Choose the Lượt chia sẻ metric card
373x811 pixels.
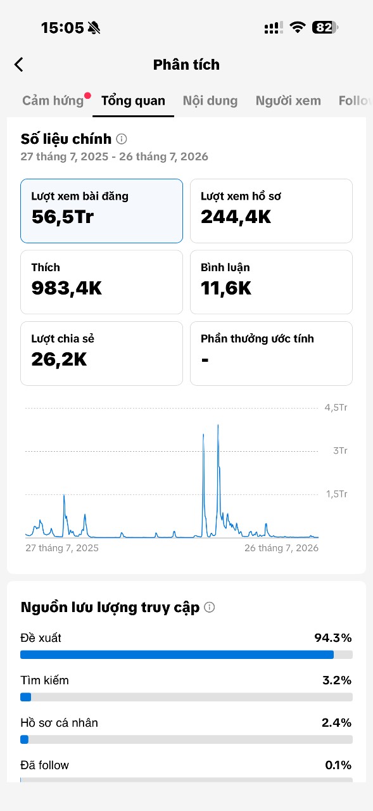click(101, 354)
